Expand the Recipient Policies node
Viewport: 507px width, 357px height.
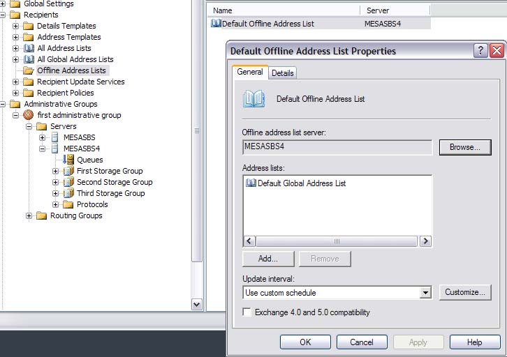(x=15, y=93)
